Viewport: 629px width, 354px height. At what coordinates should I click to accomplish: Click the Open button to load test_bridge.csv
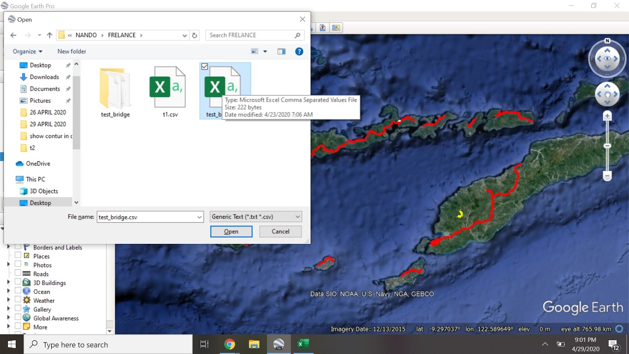click(231, 231)
